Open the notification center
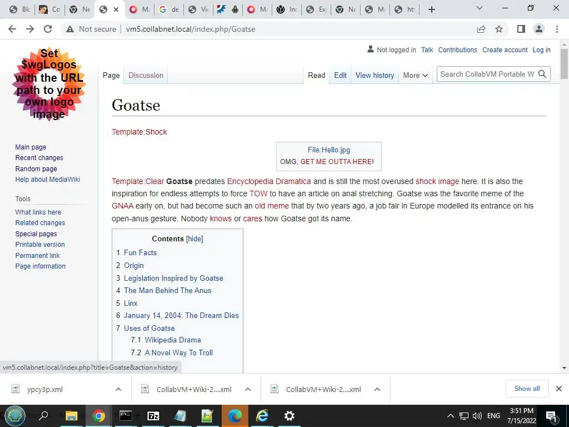 [552, 416]
